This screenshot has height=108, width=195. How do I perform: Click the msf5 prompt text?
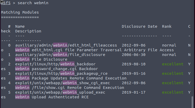click(x=6, y=3)
